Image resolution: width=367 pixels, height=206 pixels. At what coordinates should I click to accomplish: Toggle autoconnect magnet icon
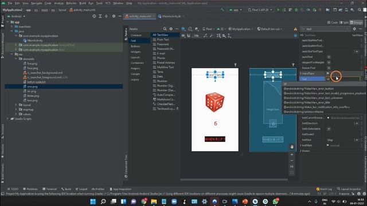(189, 35)
